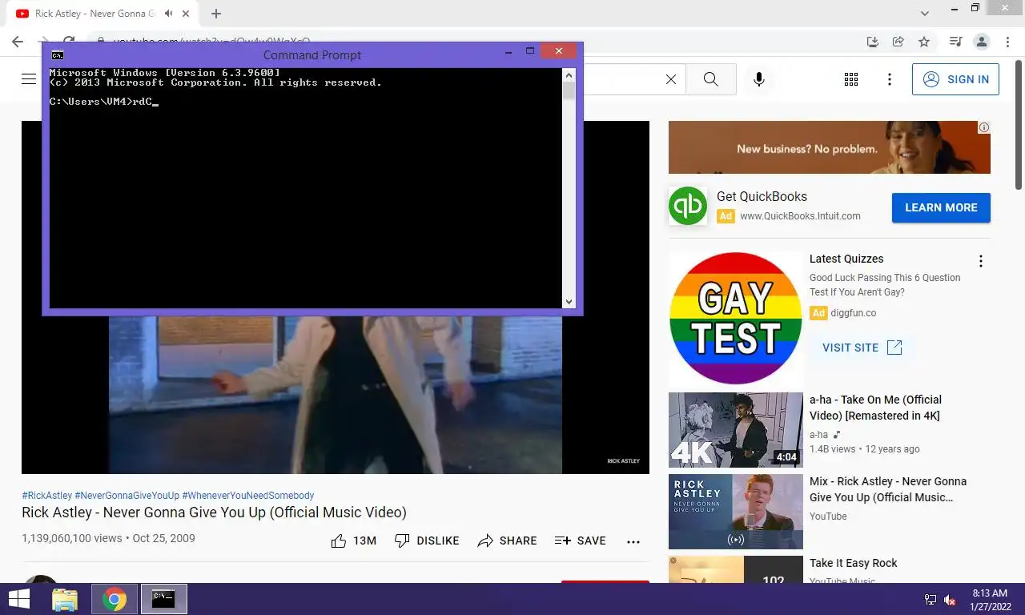Image resolution: width=1025 pixels, height=615 pixels.
Task: Open the ad info icon on banner
Action: coord(984,127)
